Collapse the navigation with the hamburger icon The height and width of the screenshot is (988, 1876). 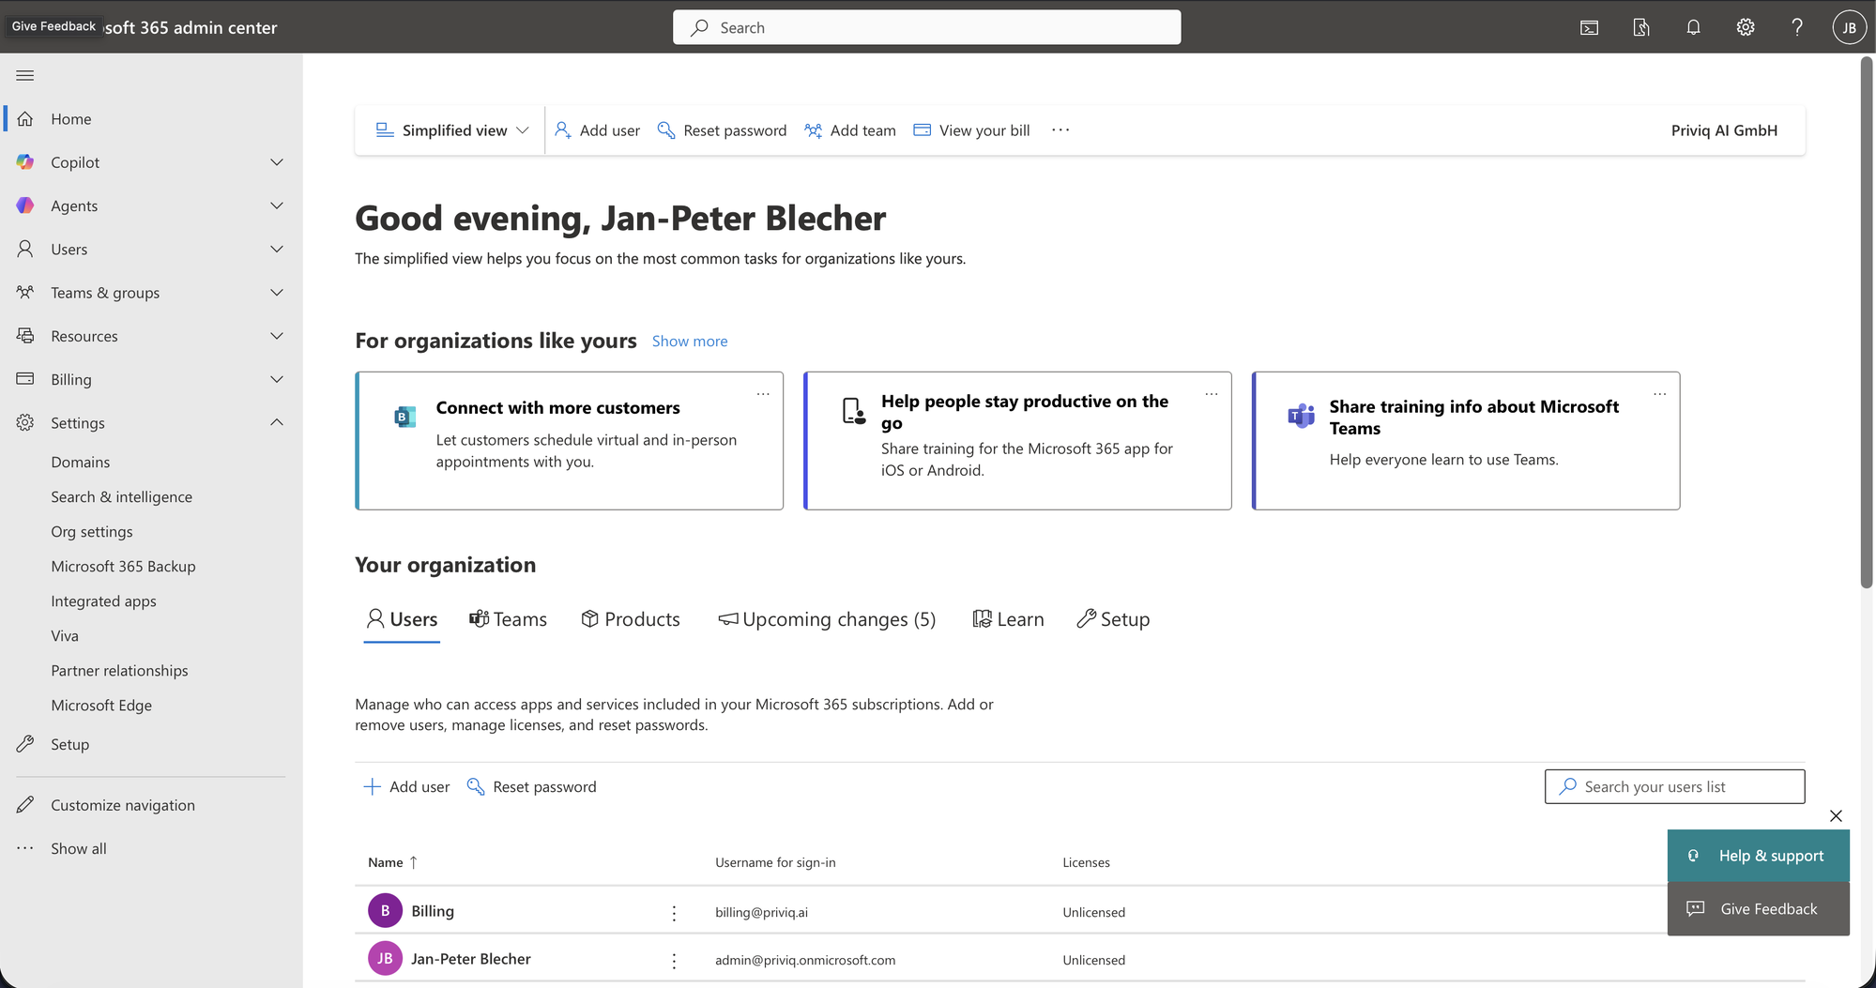(24, 74)
